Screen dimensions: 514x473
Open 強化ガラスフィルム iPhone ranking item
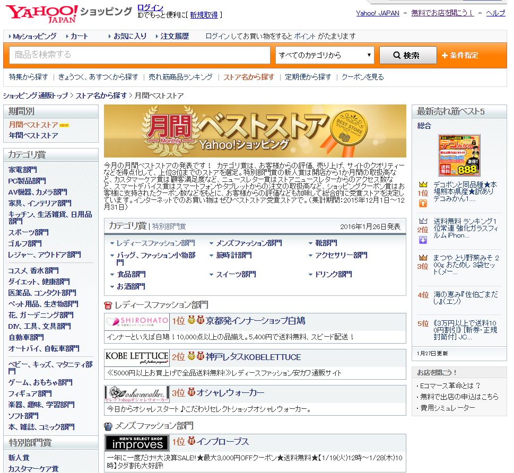click(x=466, y=228)
